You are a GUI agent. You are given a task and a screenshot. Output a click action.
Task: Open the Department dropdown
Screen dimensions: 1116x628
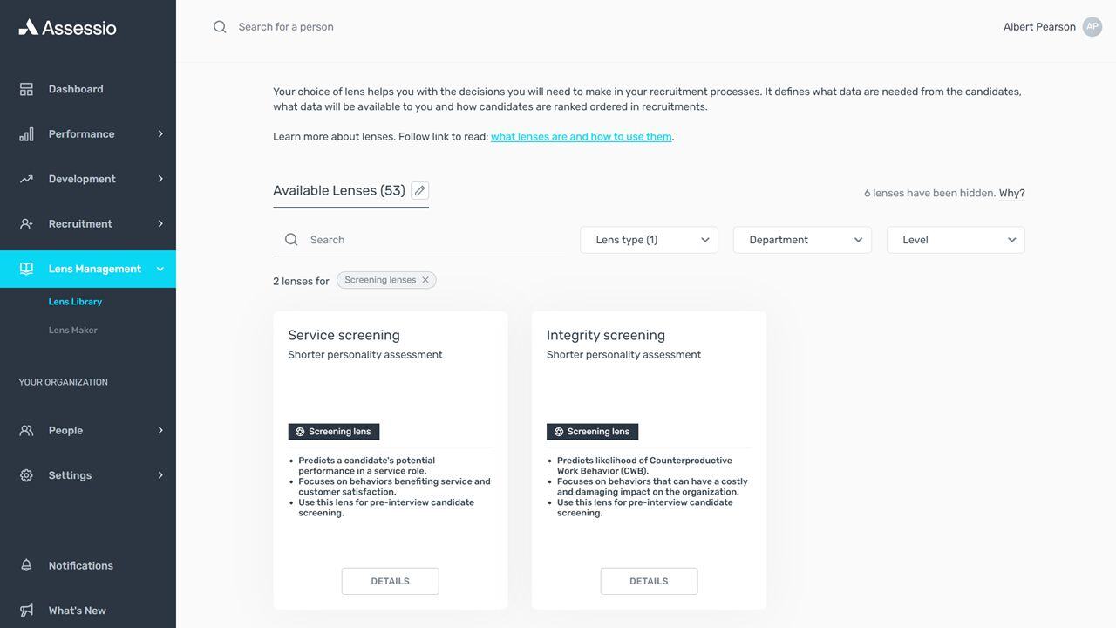click(802, 240)
